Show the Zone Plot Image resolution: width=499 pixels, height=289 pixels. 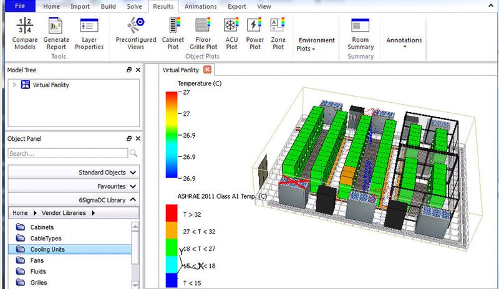pyautogui.click(x=278, y=34)
